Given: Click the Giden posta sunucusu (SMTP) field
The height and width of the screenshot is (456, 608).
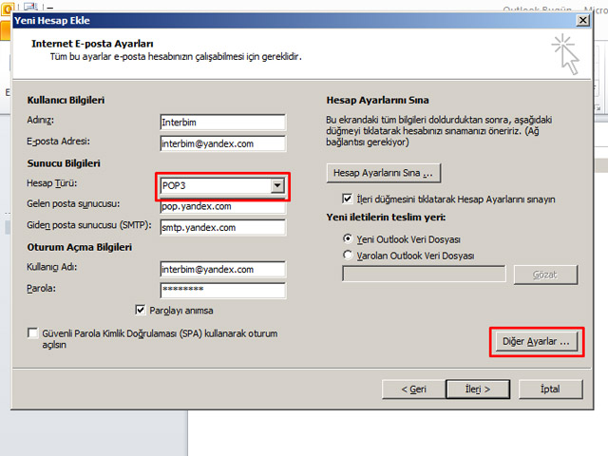Looking at the screenshot, I should 223,228.
